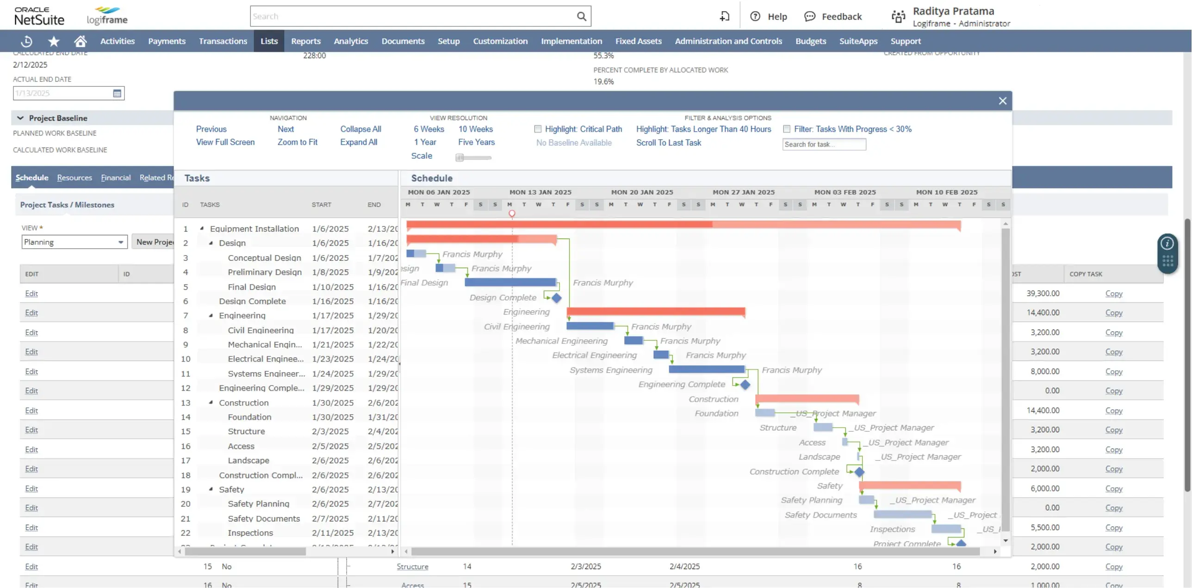Adjust the Gantt Scale slider
Image resolution: width=1192 pixels, height=588 pixels.
click(x=459, y=157)
